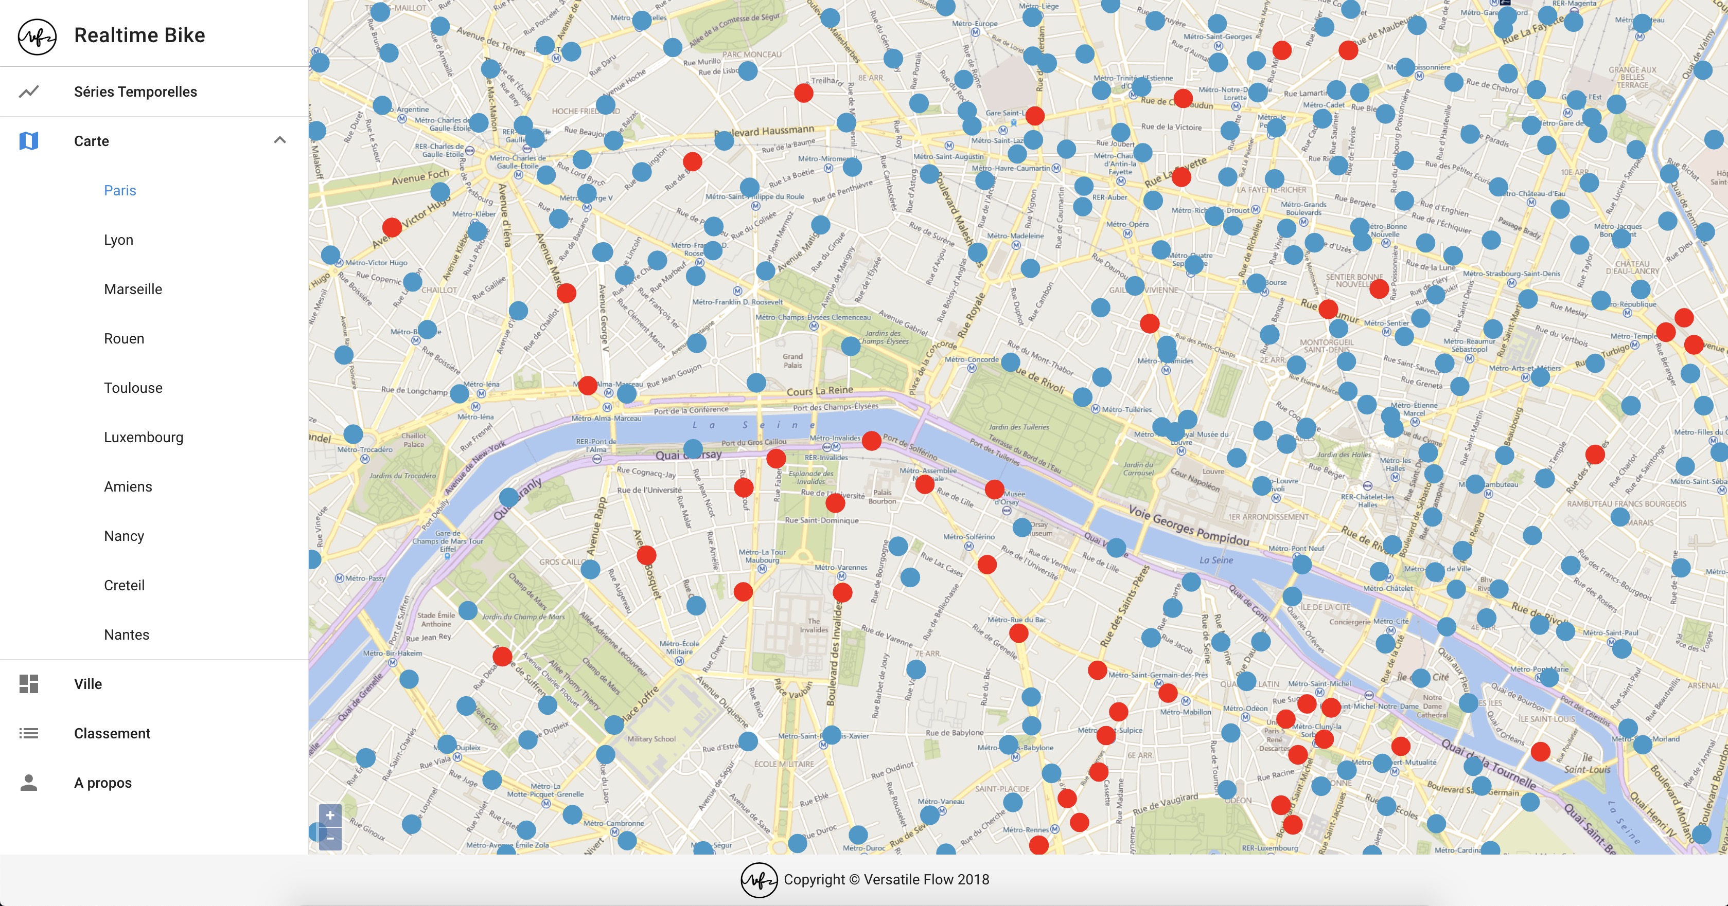Select Marseille from the city list
Viewport: 1728px width, 906px height.
[133, 289]
